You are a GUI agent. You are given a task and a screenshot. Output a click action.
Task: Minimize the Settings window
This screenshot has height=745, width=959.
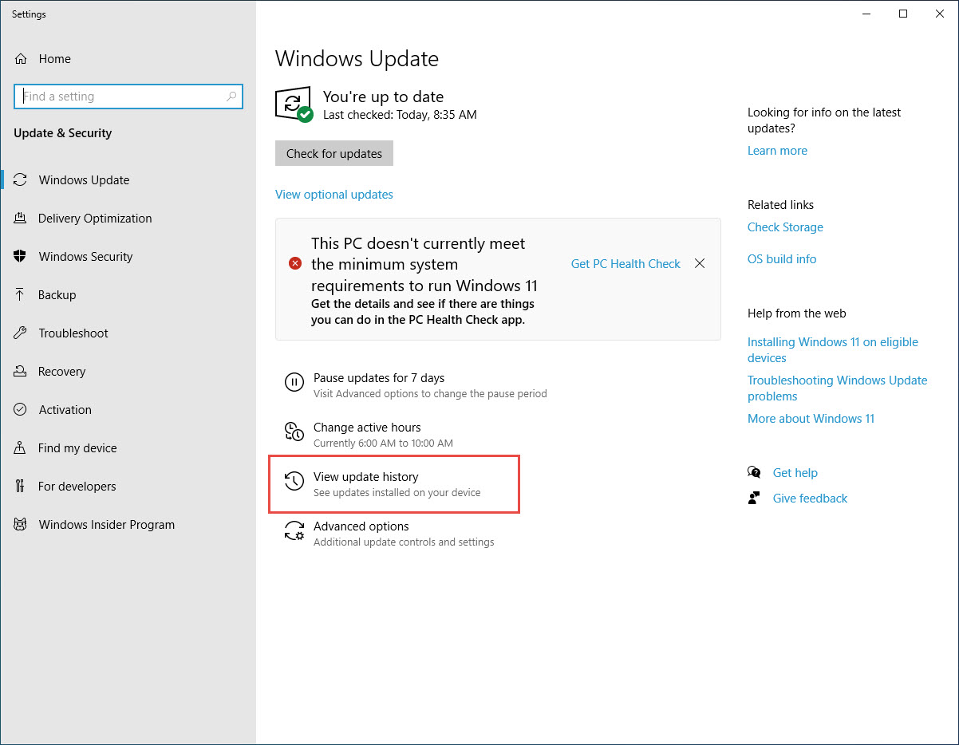867,14
